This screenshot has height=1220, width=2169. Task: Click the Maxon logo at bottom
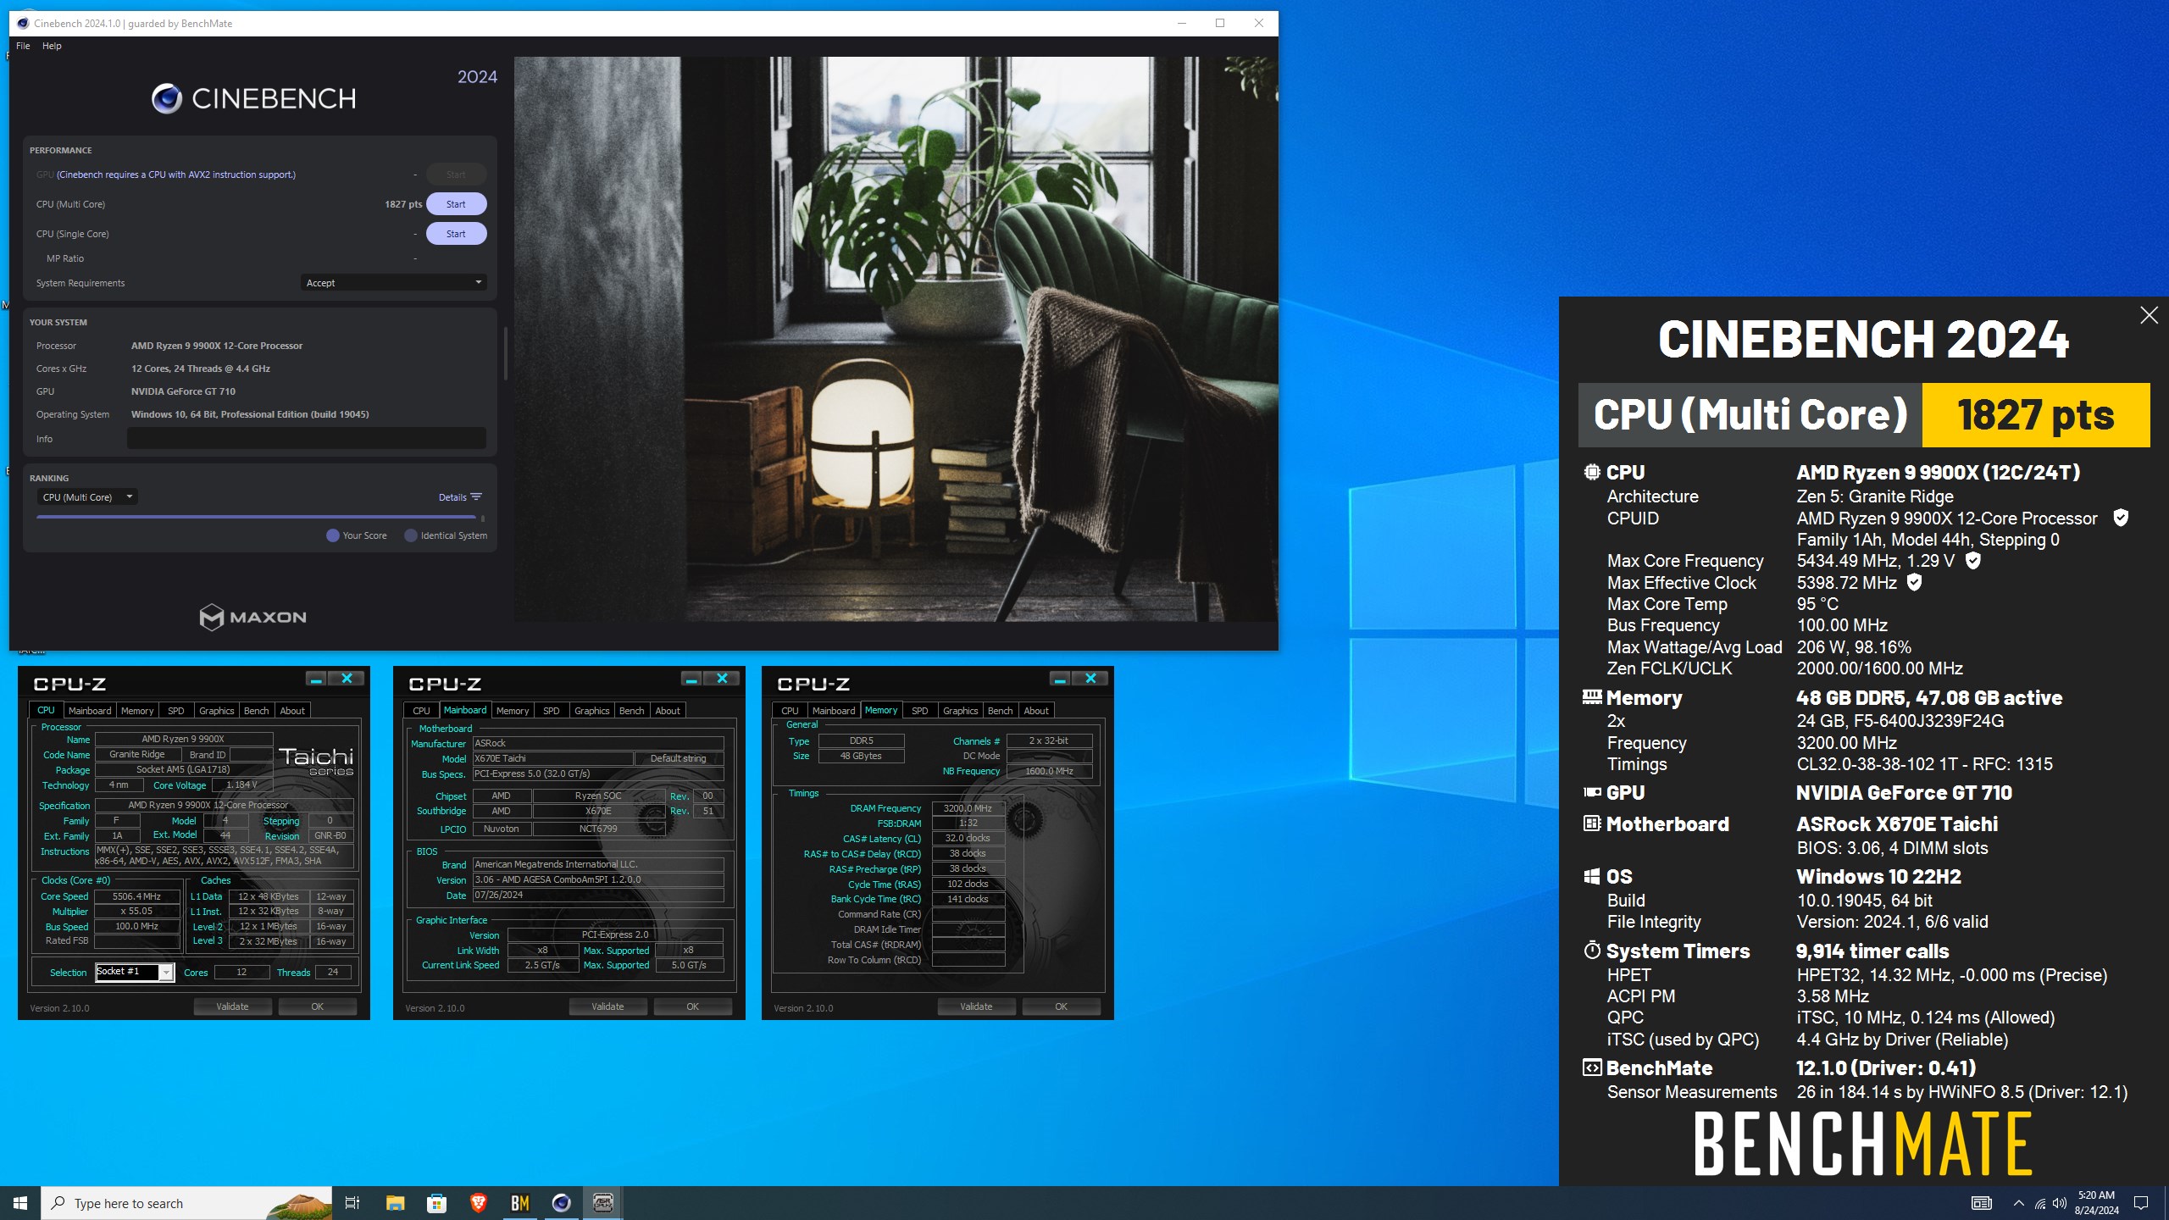click(253, 617)
